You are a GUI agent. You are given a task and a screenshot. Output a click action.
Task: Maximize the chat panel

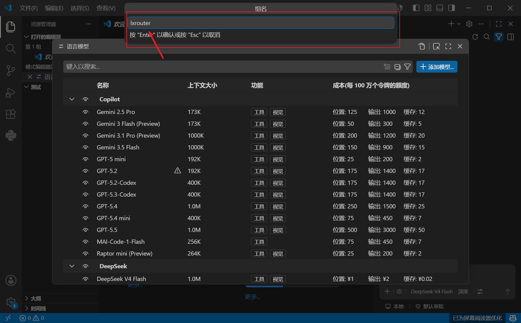tap(499, 24)
